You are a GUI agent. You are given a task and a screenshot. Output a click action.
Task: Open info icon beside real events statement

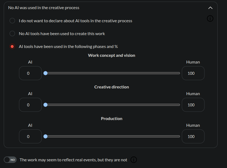pyautogui.click(x=134, y=160)
